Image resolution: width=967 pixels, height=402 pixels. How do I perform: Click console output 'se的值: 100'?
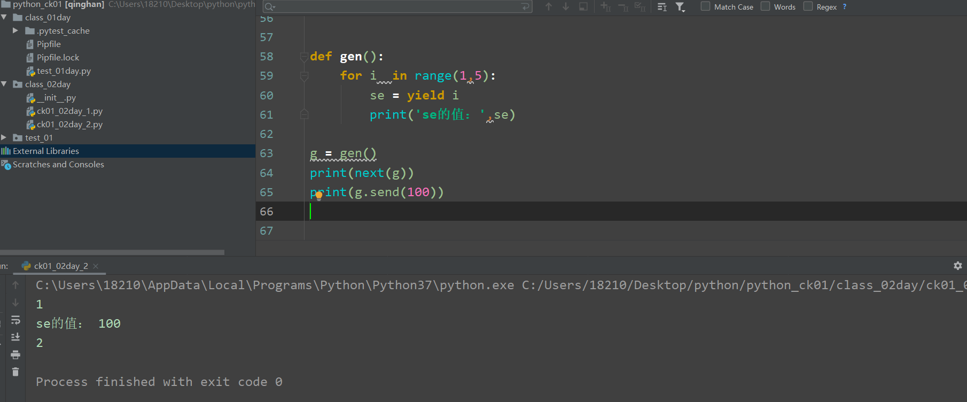coord(78,323)
